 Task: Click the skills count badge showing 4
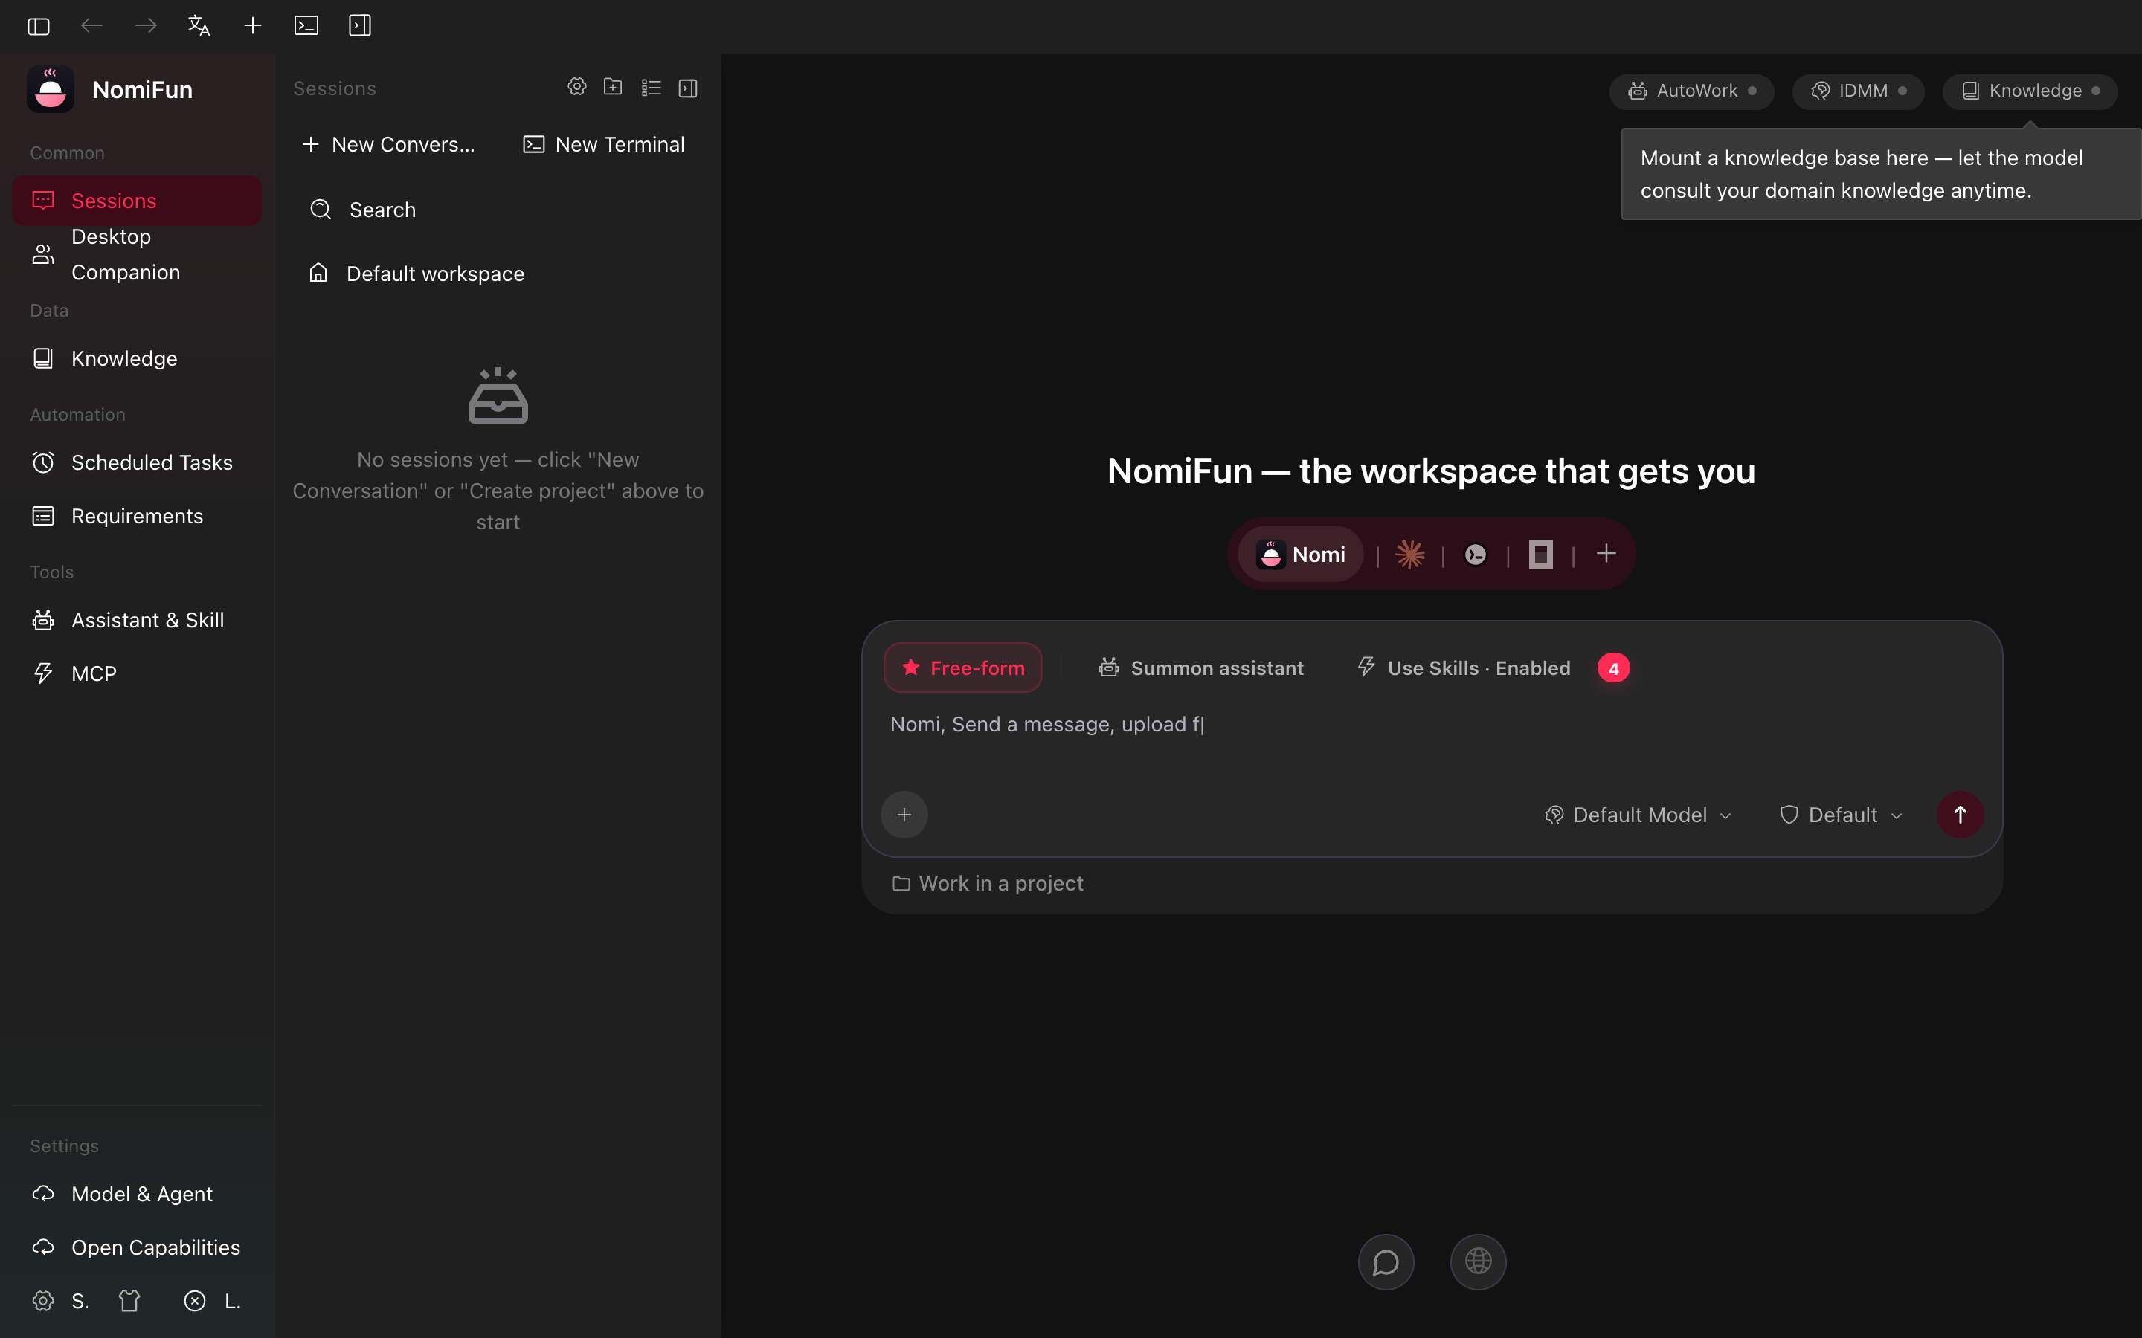pos(1614,668)
